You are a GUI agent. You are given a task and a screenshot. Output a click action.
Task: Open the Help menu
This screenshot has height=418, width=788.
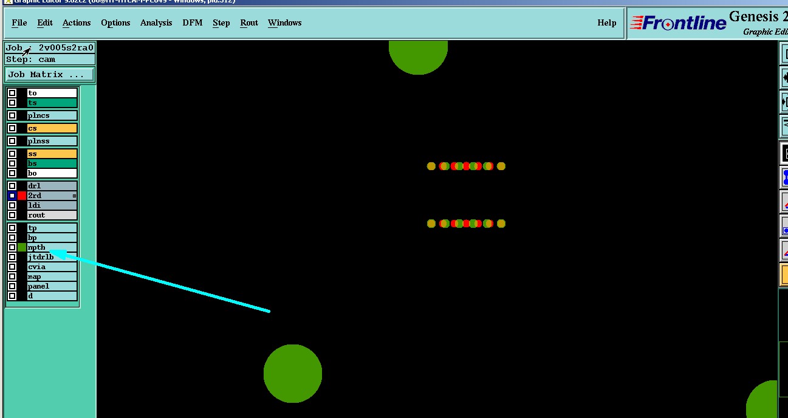pos(606,23)
